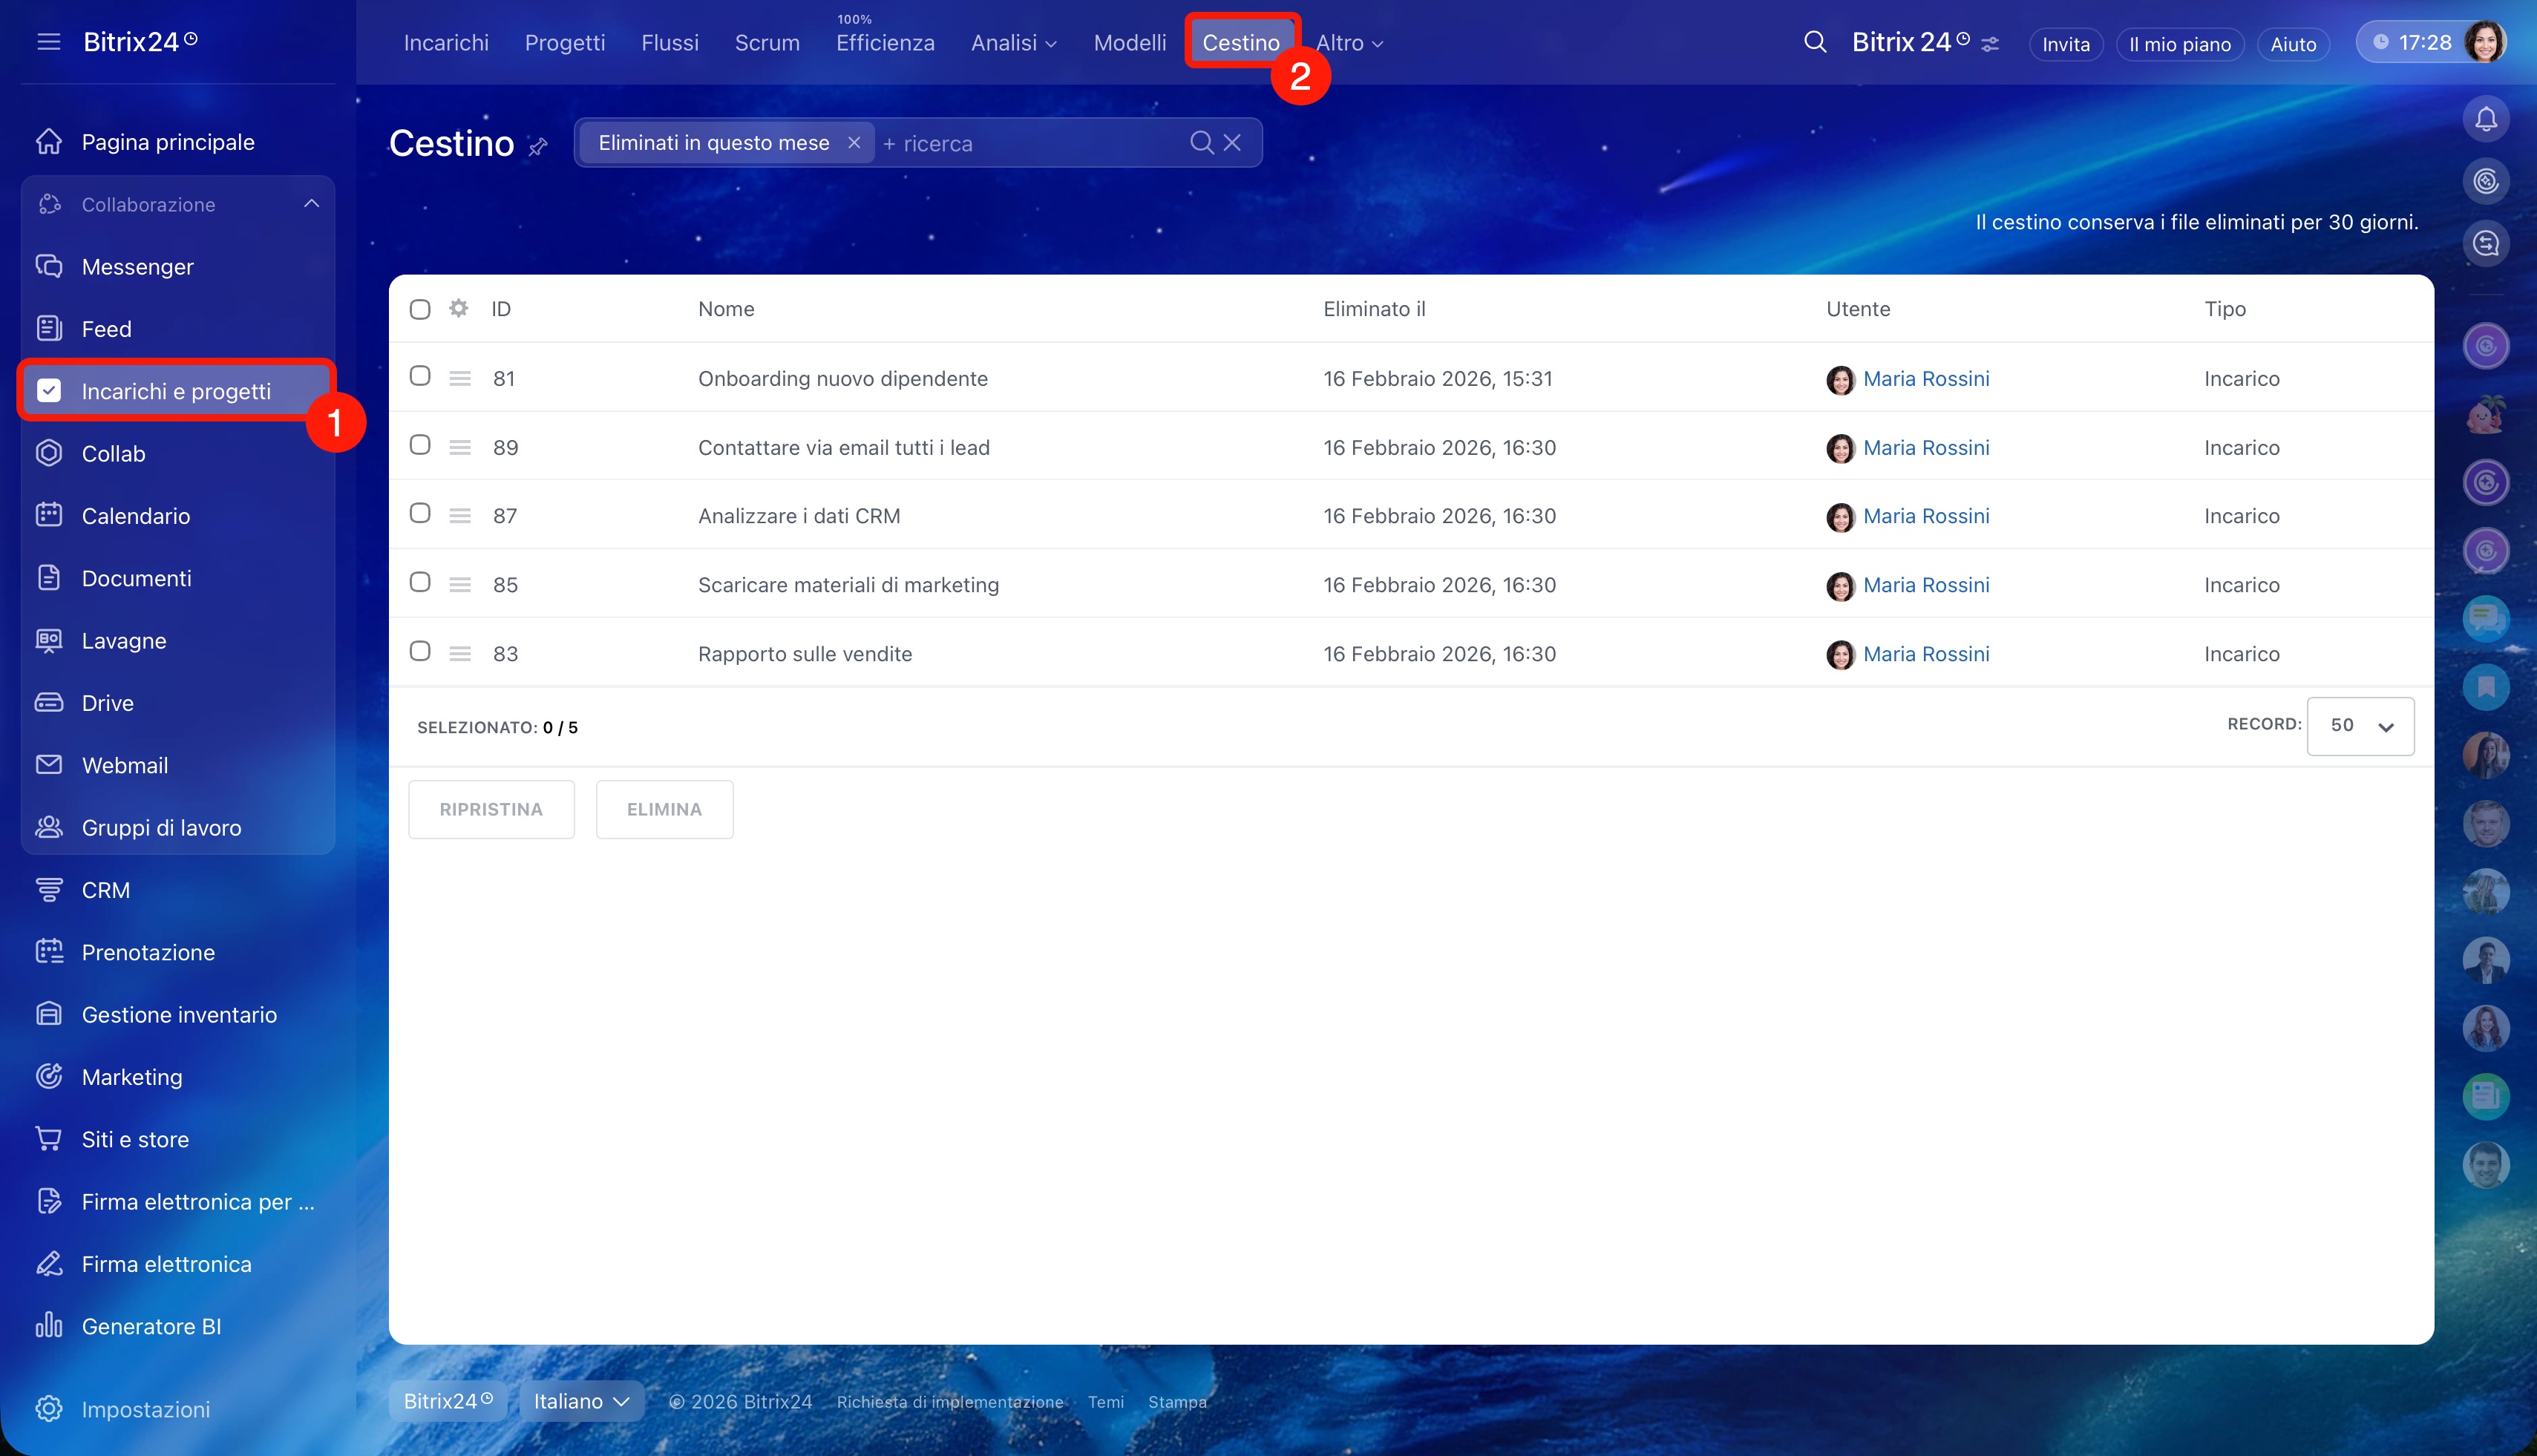Collapse the Collaborazione section
The width and height of the screenshot is (2537, 1456).
coord(311,204)
